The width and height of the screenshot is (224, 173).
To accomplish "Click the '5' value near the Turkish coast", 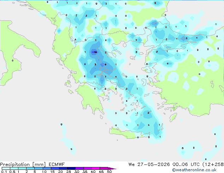I will pyautogui.click(x=187, y=38).
